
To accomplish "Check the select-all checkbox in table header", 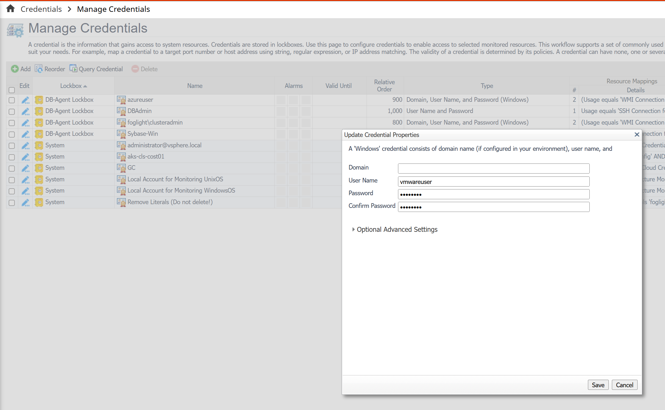I will (x=12, y=90).
